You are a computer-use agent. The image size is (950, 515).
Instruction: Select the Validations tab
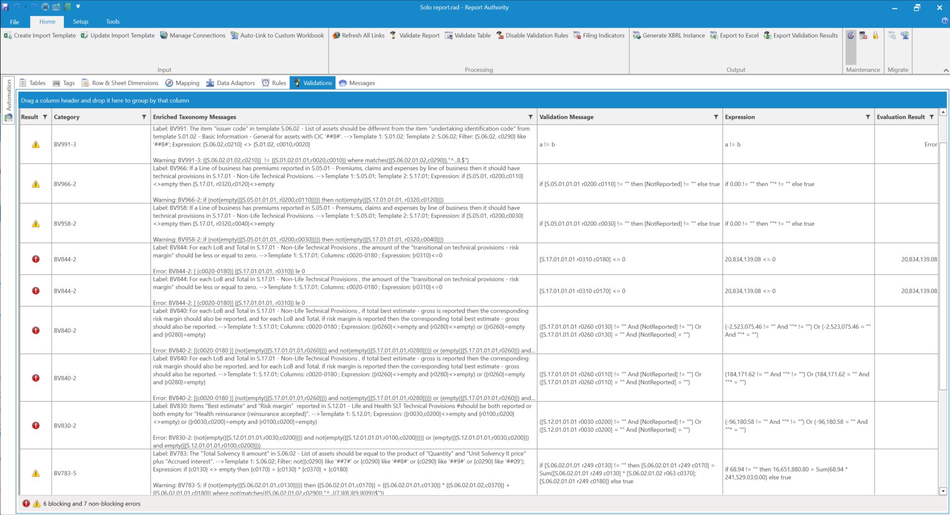312,83
